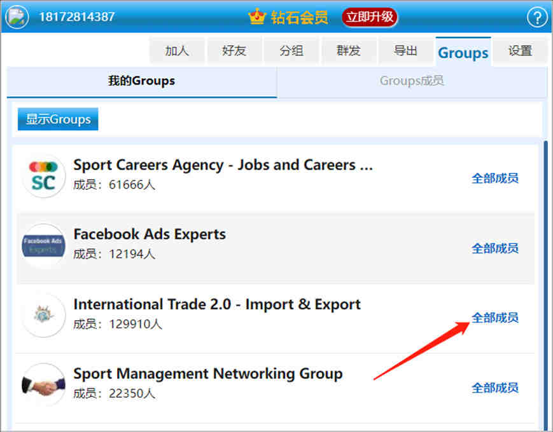This screenshot has height=432, width=553.
Task: Select International Trade 2.0 group title
Action: [x=217, y=304]
